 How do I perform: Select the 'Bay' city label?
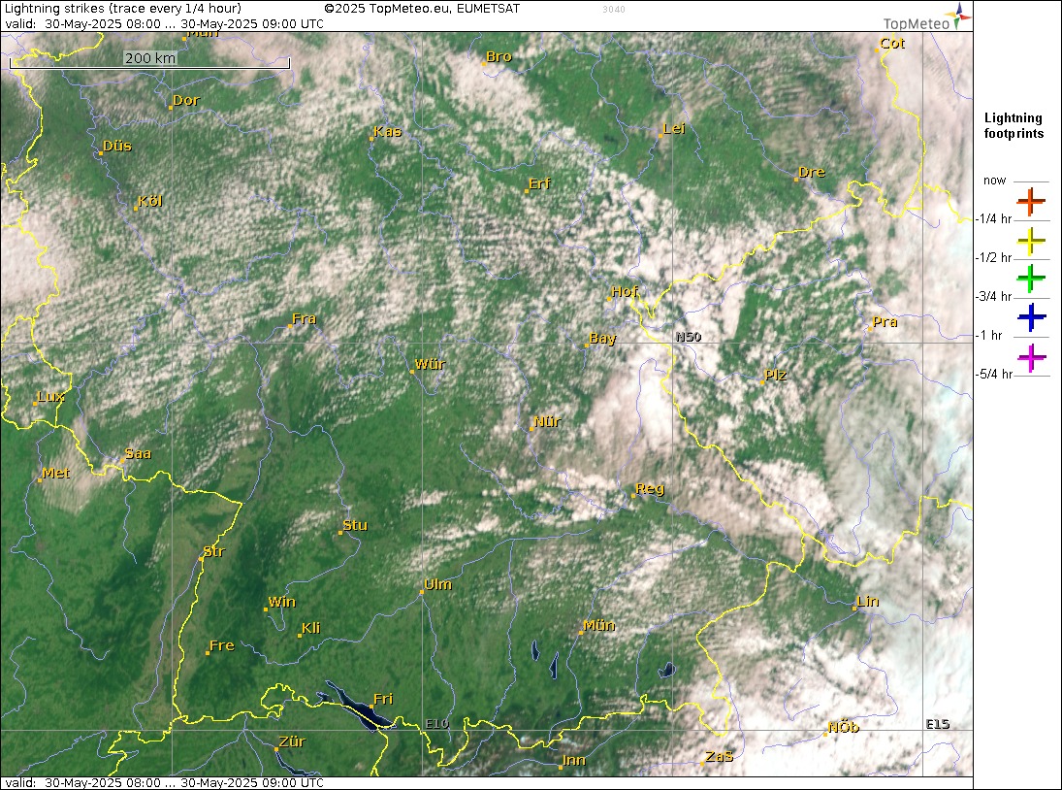[x=602, y=338]
